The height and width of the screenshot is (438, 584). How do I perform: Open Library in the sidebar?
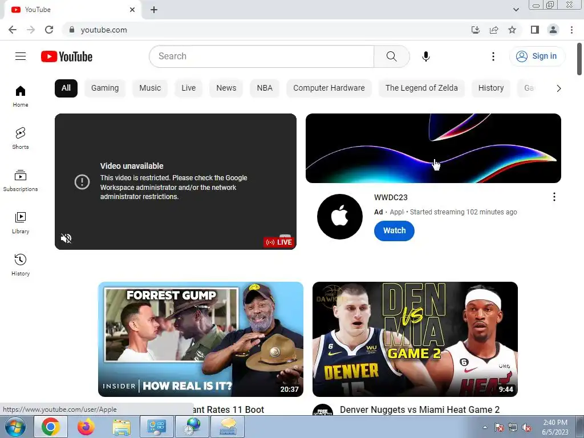[x=21, y=223]
